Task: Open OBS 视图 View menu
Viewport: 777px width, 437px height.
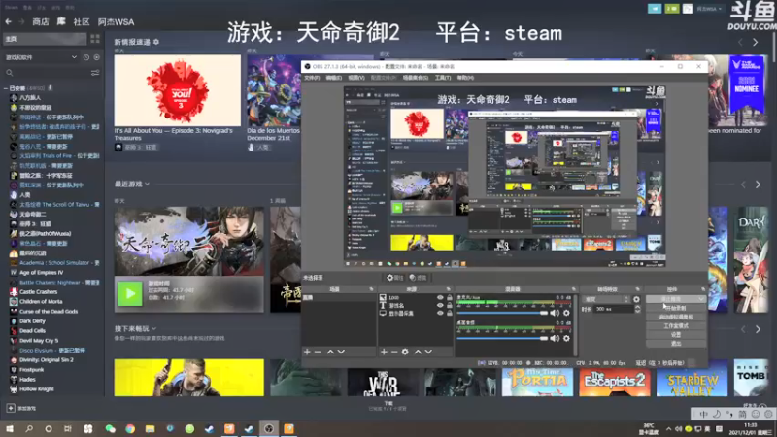Action: [355, 78]
